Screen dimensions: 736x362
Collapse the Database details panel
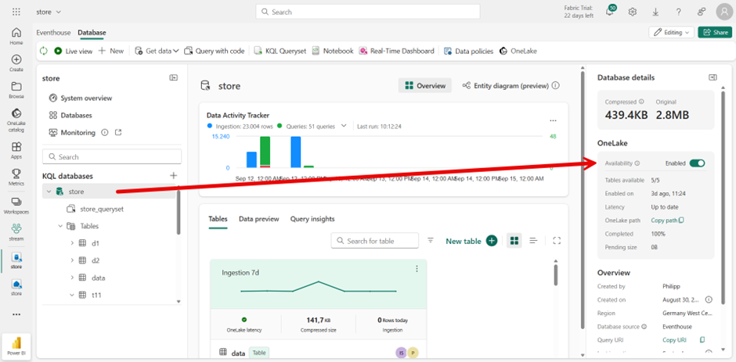pos(713,77)
